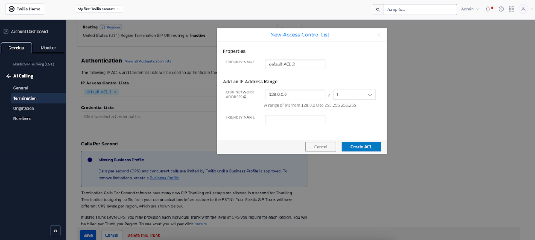The height and width of the screenshot is (240, 535).
Task: Click the CIDR Network Address help icon
Action: point(245,97)
